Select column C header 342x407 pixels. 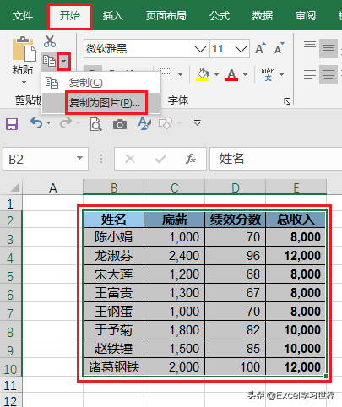coord(175,187)
